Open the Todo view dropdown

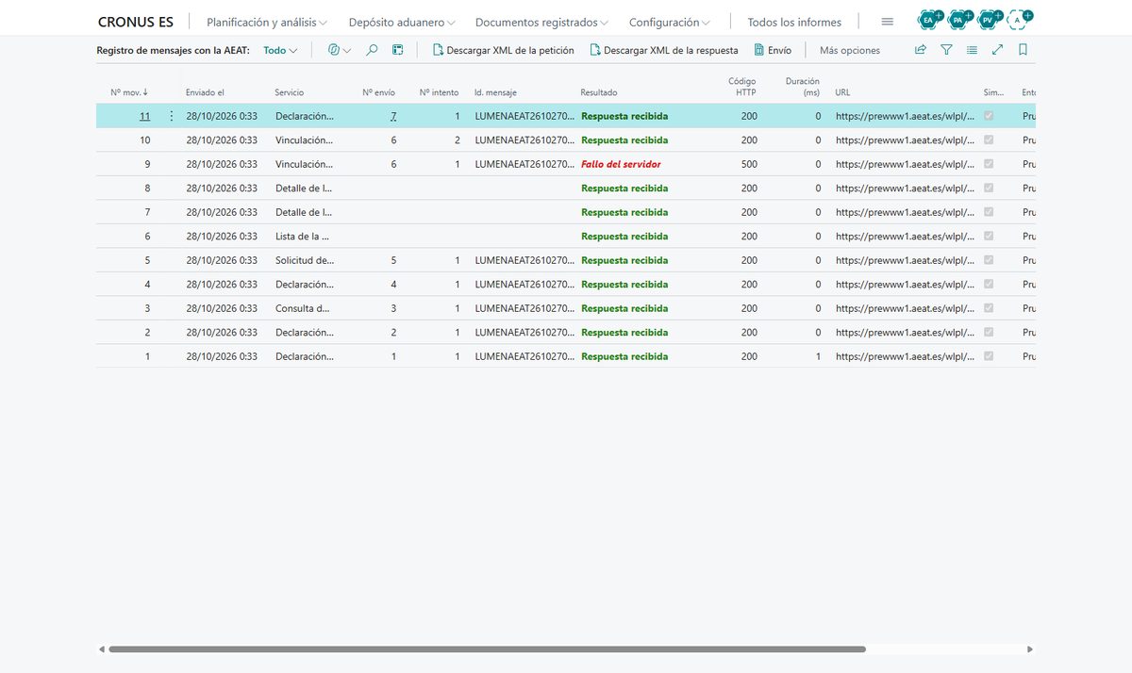[x=280, y=50]
